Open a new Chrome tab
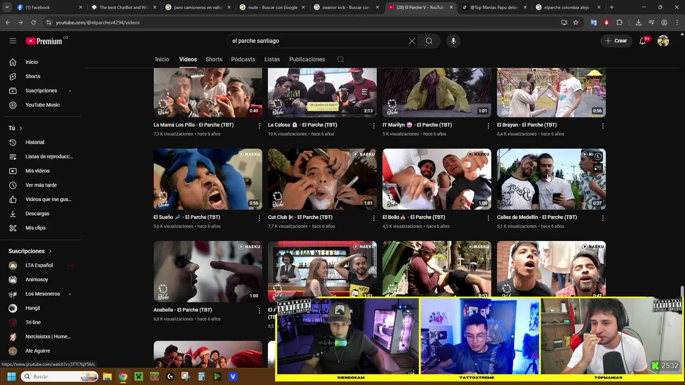The width and height of the screenshot is (685, 385). coord(612,7)
